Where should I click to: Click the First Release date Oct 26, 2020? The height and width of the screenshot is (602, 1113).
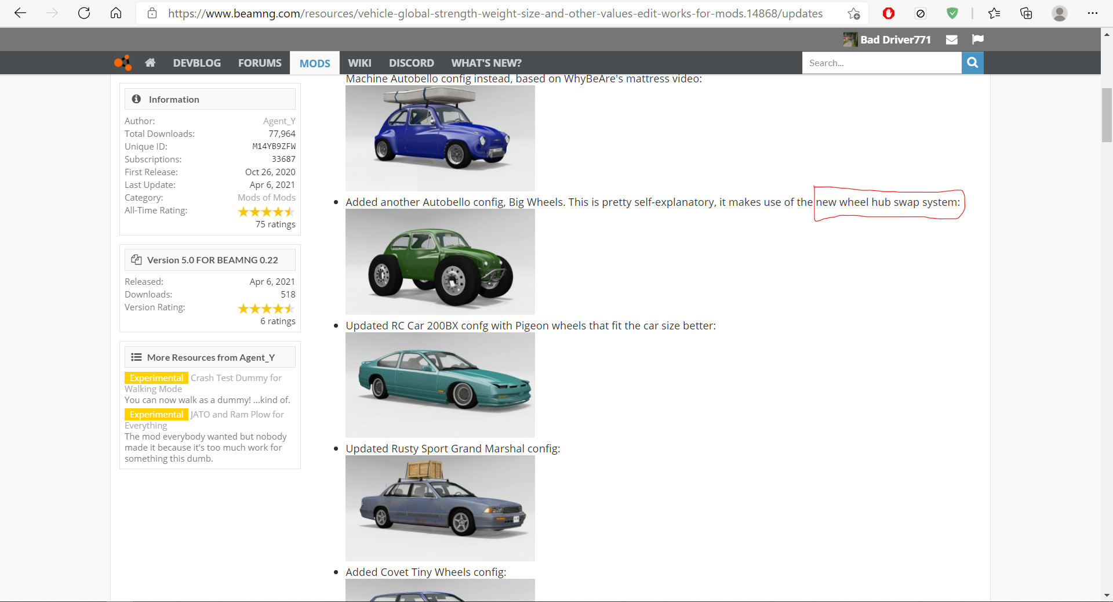[x=270, y=172]
